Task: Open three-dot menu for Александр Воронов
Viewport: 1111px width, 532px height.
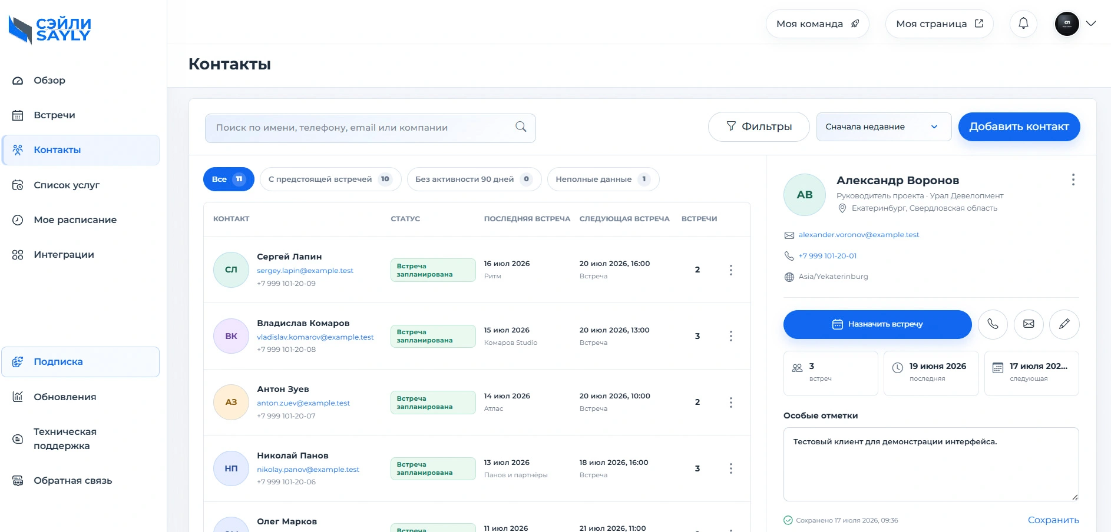Action: pyautogui.click(x=1073, y=179)
